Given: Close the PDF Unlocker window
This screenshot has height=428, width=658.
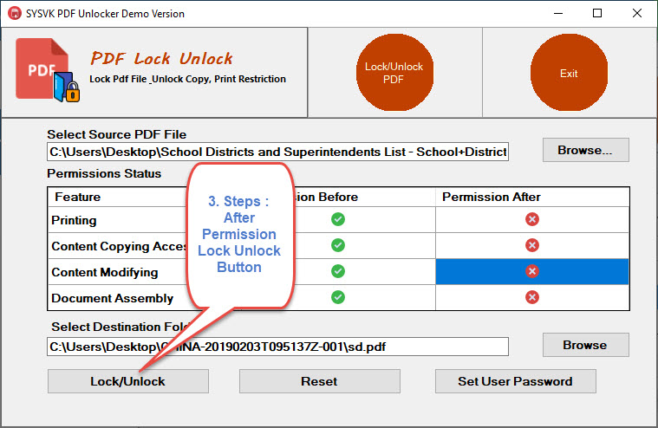Looking at the screenshot, I should coord(637,13).
